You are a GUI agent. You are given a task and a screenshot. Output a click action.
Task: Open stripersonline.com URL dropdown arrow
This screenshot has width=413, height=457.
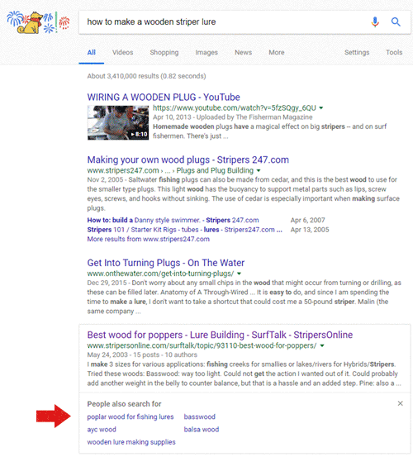point(322,345)
